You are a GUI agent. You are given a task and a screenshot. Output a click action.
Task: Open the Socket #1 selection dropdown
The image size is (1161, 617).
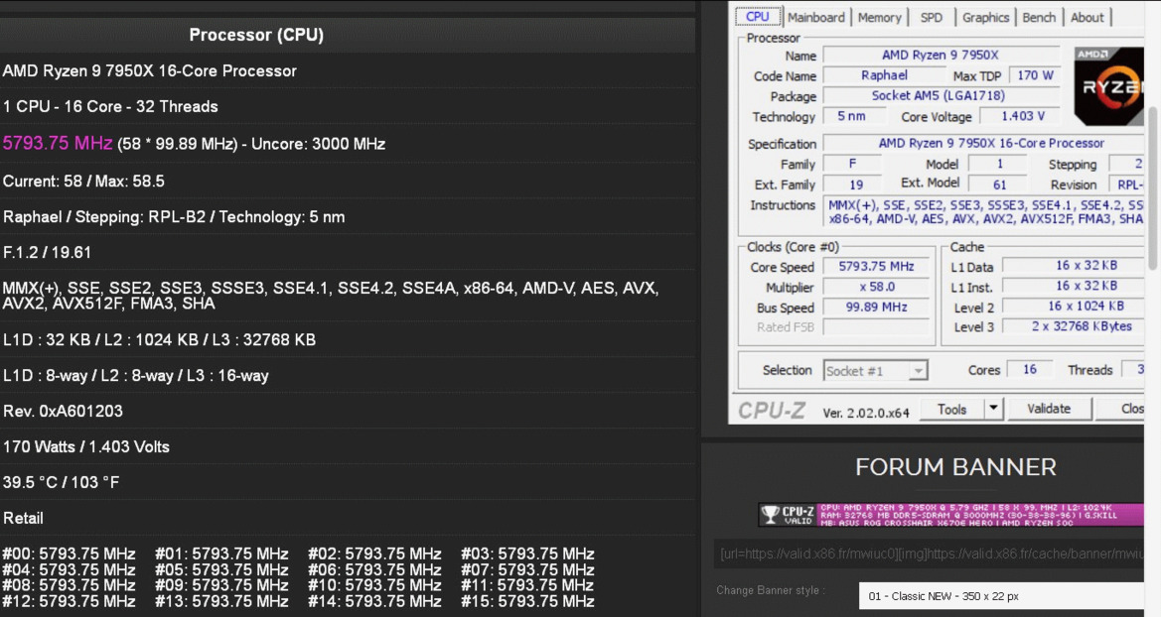coord(875,371)
